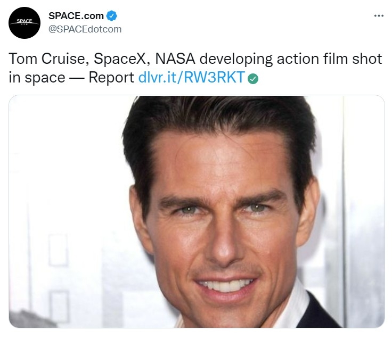Click the blue verified badge beside SPACE.com

point(111,15)
